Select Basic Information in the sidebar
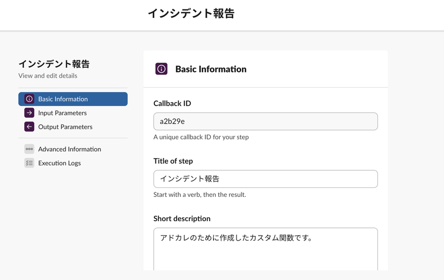The height and width of the screenshot is (280, 444). tap(73, 99)
